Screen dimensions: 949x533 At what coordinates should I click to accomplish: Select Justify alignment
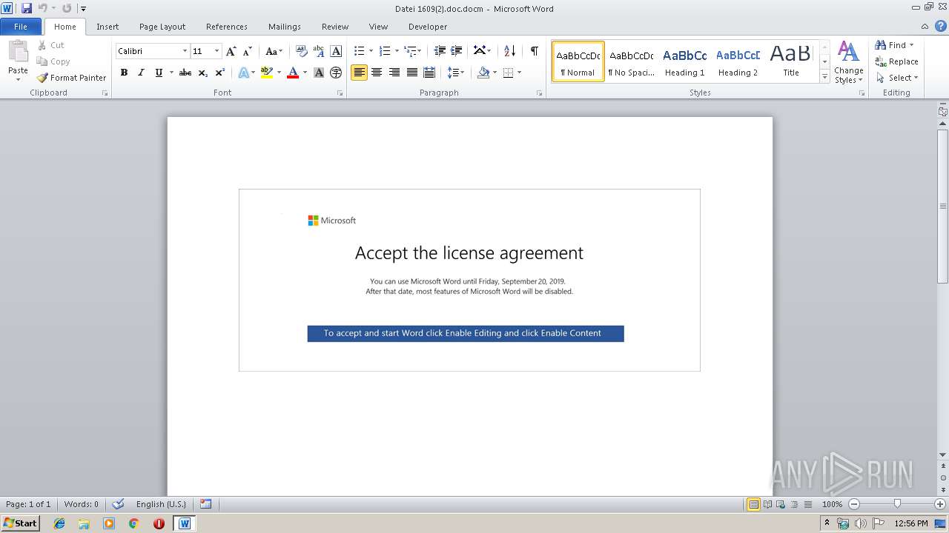[412, 73]
